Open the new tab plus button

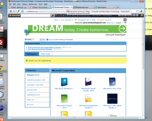point(118,7)
